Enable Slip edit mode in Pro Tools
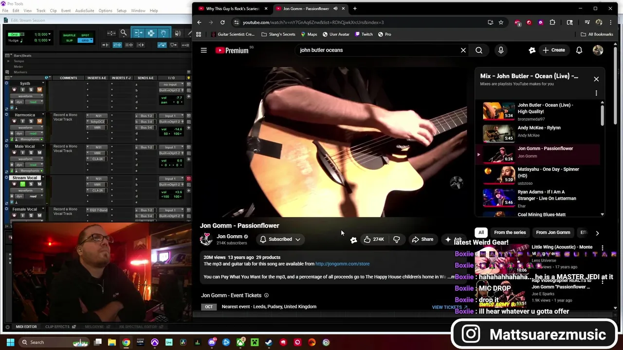This screenshot has height=350, width=623. point(69,40)
